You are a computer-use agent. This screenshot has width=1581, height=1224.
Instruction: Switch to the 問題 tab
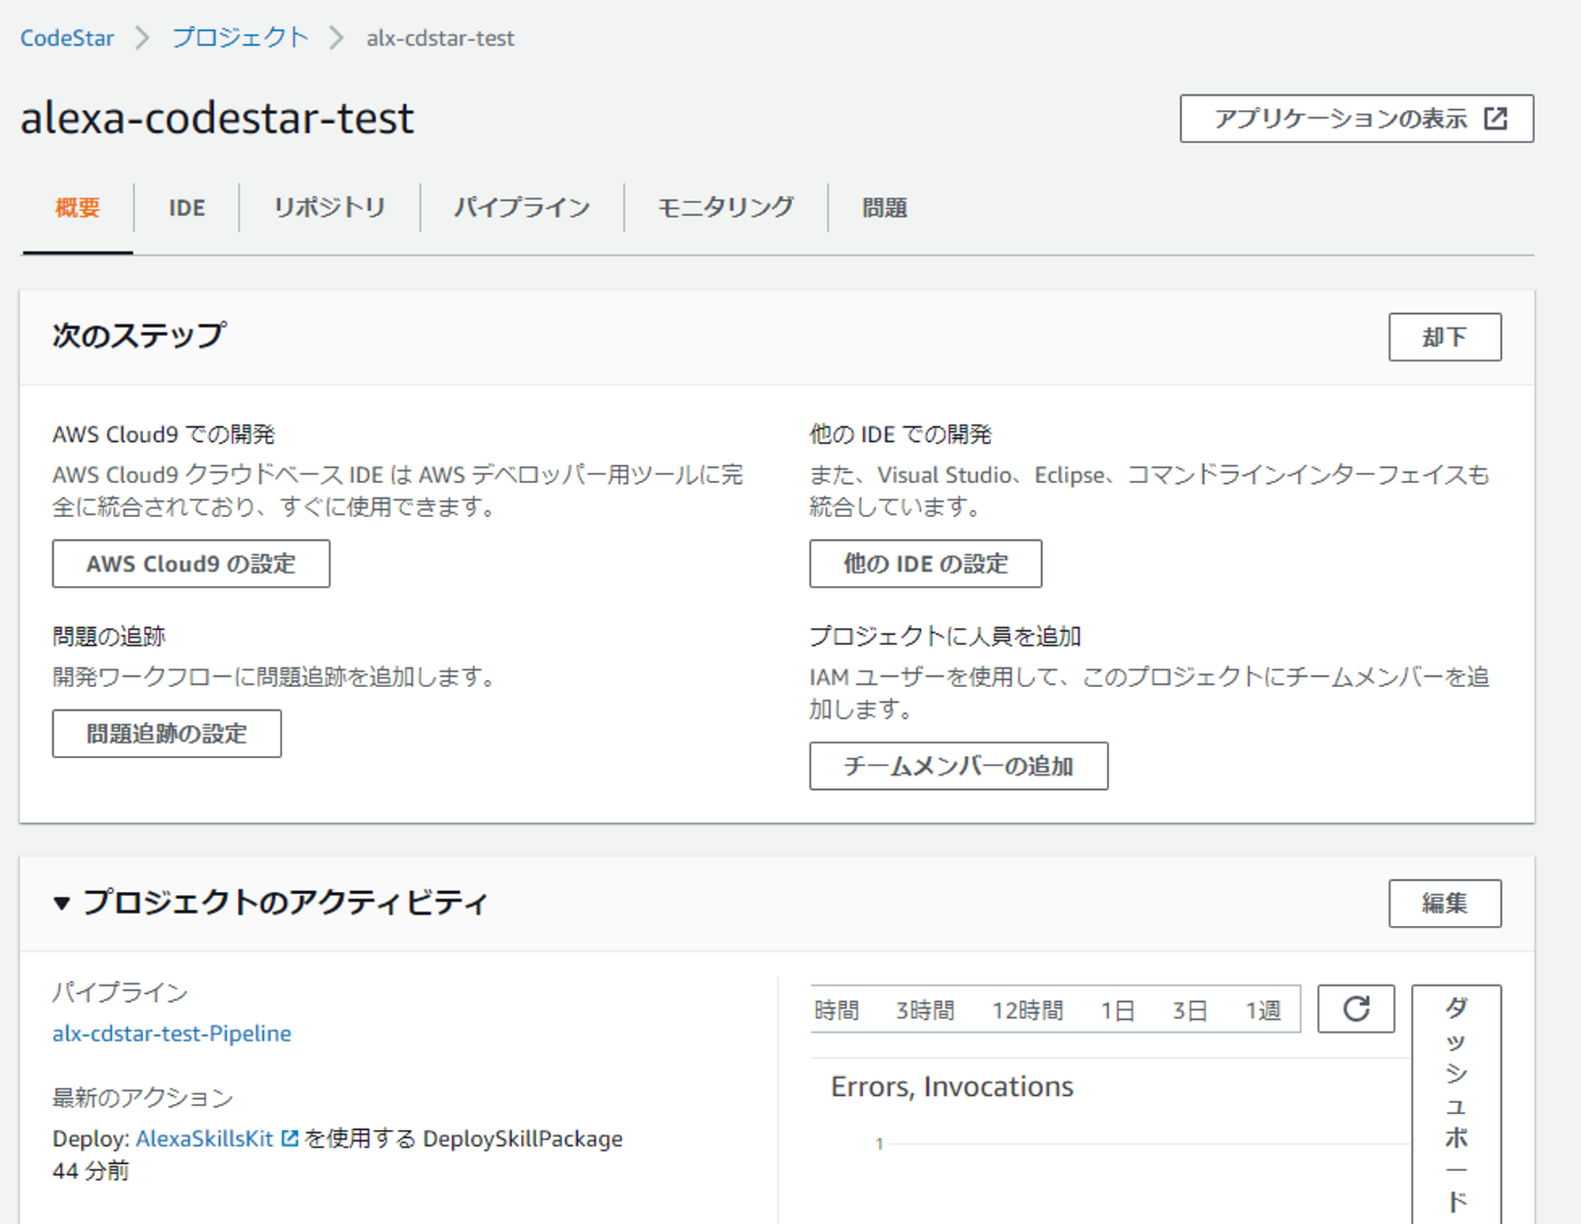coord(885,208)
